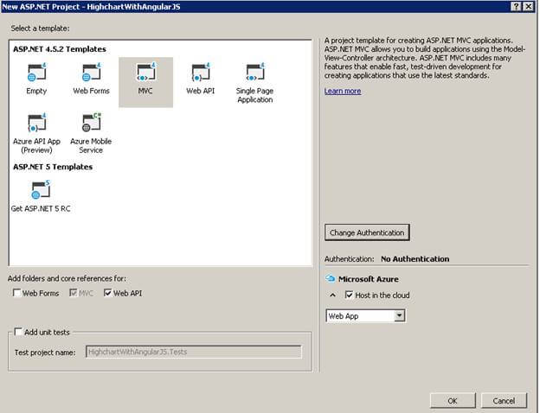This screenshot has width=540, height=413.
Task: Open the Learn more link
Action: point(343,91)
